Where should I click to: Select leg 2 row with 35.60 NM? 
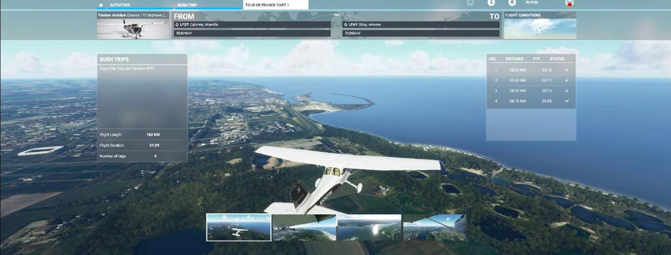coord(531,81)
